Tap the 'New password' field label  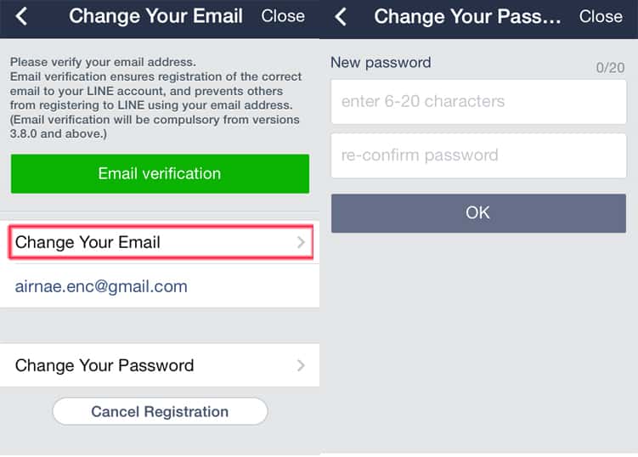tap(381, 62)
